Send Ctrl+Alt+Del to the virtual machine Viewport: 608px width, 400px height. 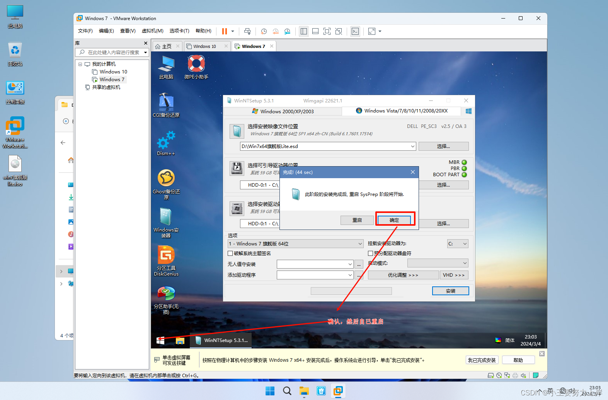tap(247, 31)
